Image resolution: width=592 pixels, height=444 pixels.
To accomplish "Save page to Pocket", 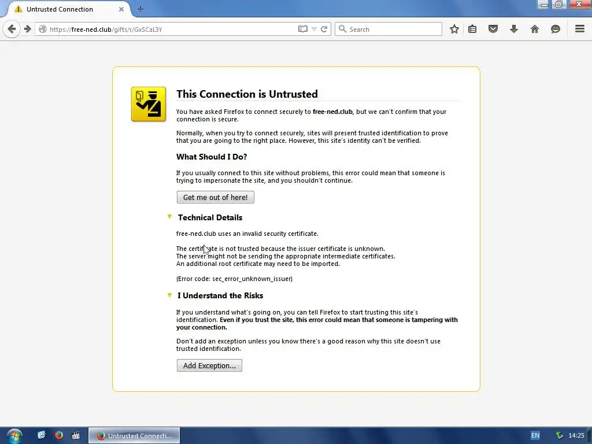I will point(493,29).
